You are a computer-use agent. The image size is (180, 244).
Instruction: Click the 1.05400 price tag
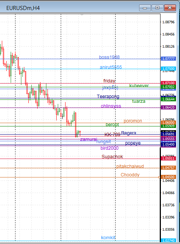(168, 145)
